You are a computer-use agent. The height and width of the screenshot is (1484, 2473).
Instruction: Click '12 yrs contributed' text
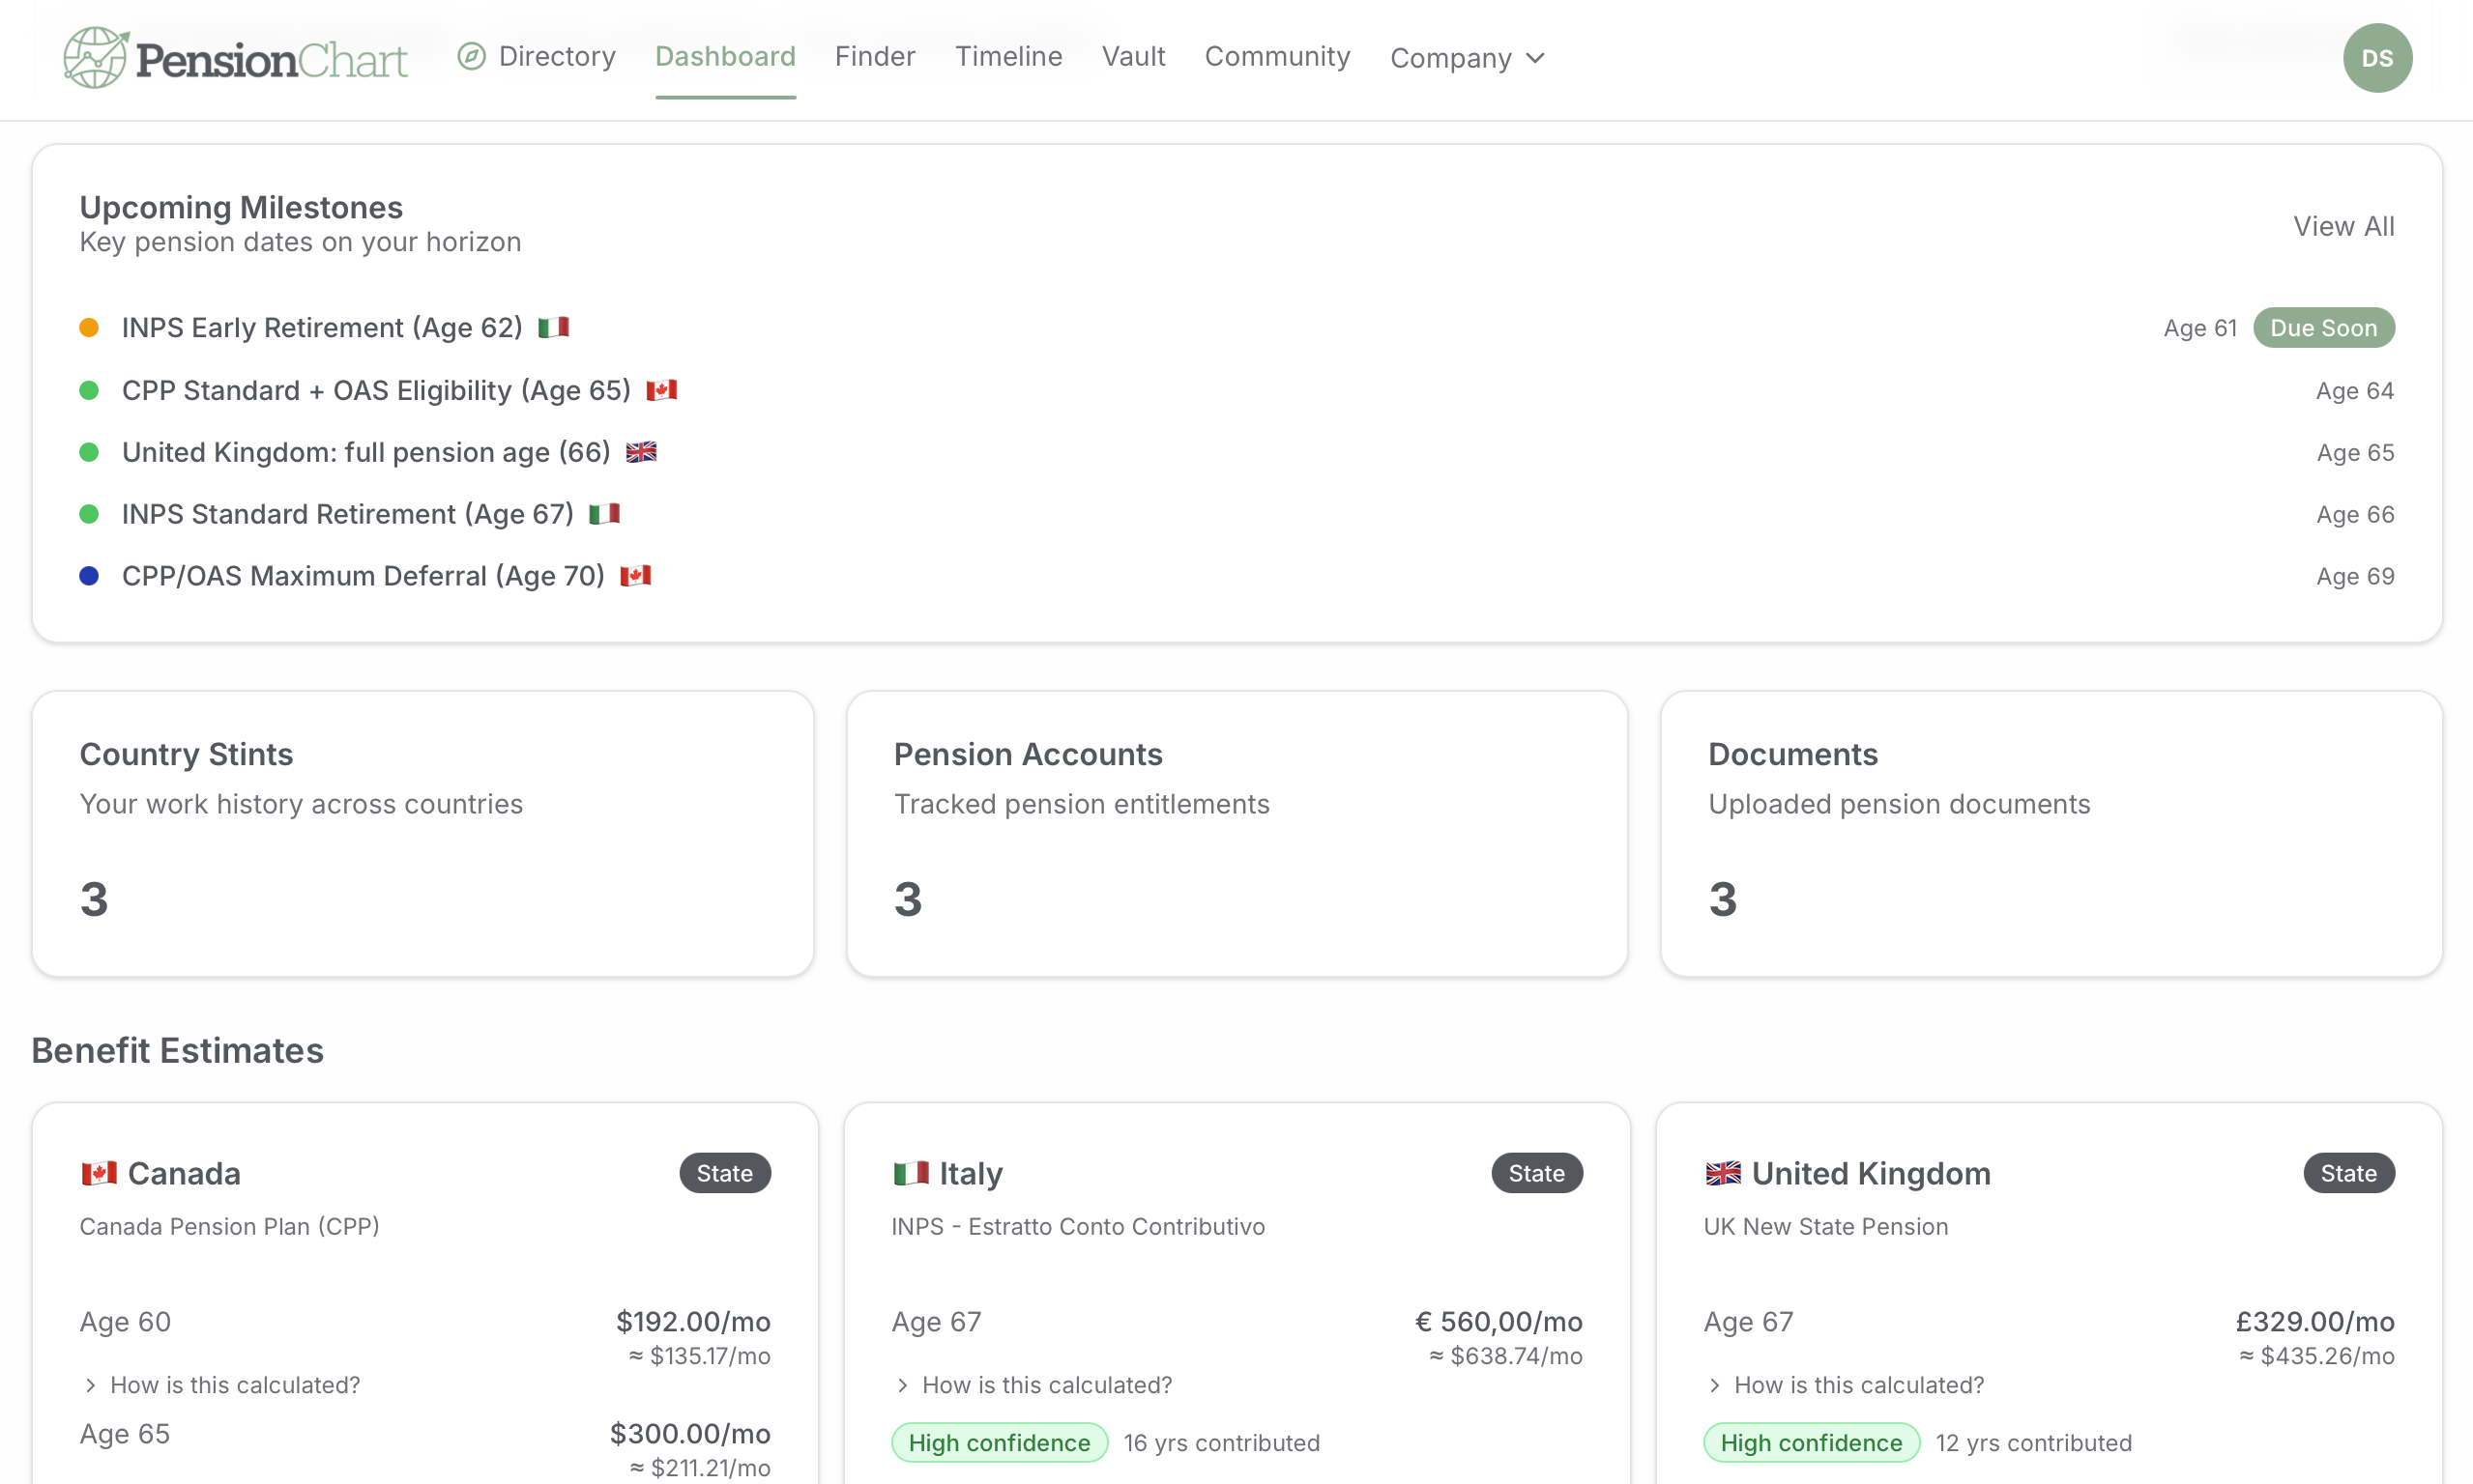pos(2034,1443)
